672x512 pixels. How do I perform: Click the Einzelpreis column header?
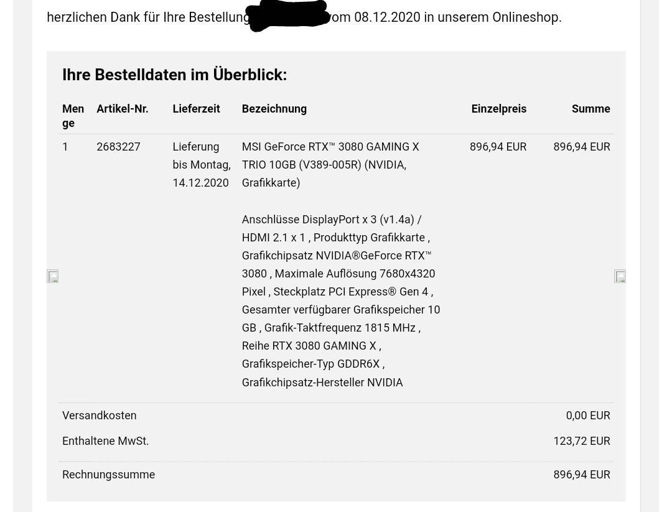click(x=499, y=109)
